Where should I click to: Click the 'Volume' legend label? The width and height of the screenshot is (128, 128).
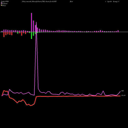click(5, 4)
